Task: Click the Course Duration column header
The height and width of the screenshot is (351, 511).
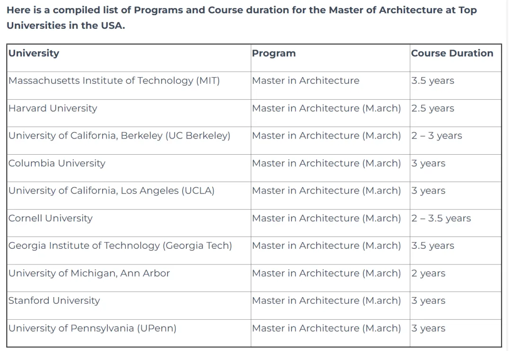Action: (x=452, y=53)
